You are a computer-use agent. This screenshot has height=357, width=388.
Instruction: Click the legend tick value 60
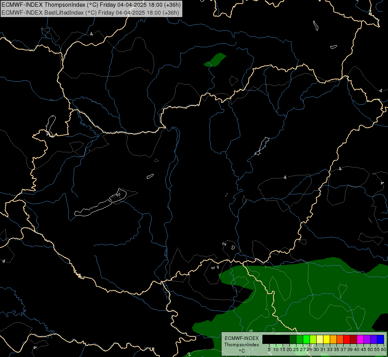click(x=384, y=349)
